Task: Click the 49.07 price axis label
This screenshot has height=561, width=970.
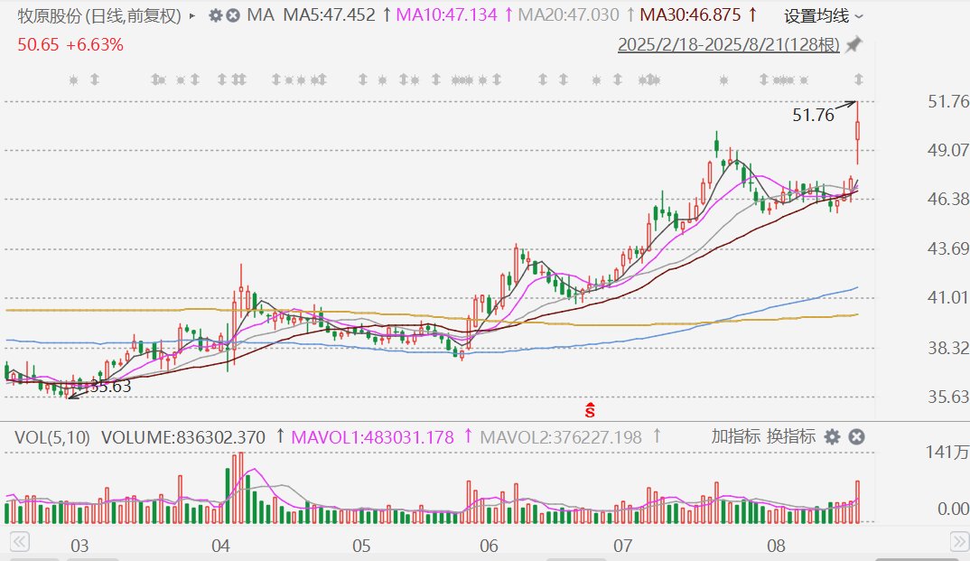Action: (948, 150)
